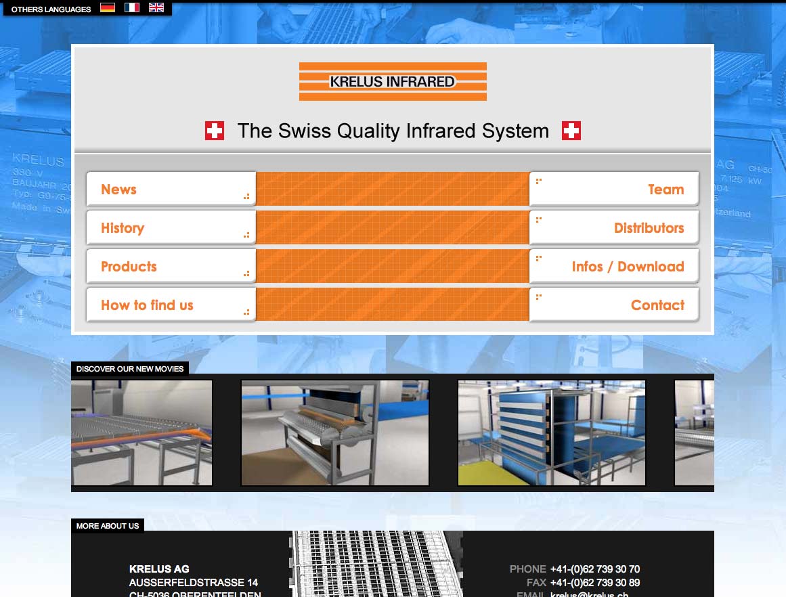The image size is (786, 597).
Task: Click the Swiss flag right of the tagline
Action: (571, 131)
